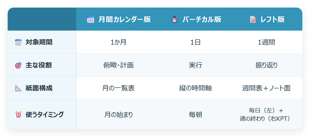The width and height of the screenshot is (310, 137).
Task: Click the triangle ruler icon next to 紙面構成
Action: pyautogui.click(x=18, y=88)
